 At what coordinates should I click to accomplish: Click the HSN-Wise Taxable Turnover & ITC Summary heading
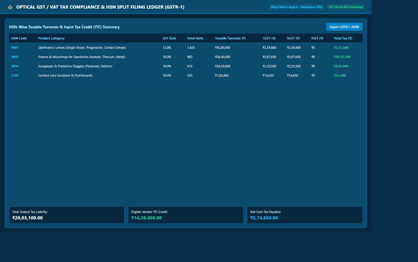point(64,27)
